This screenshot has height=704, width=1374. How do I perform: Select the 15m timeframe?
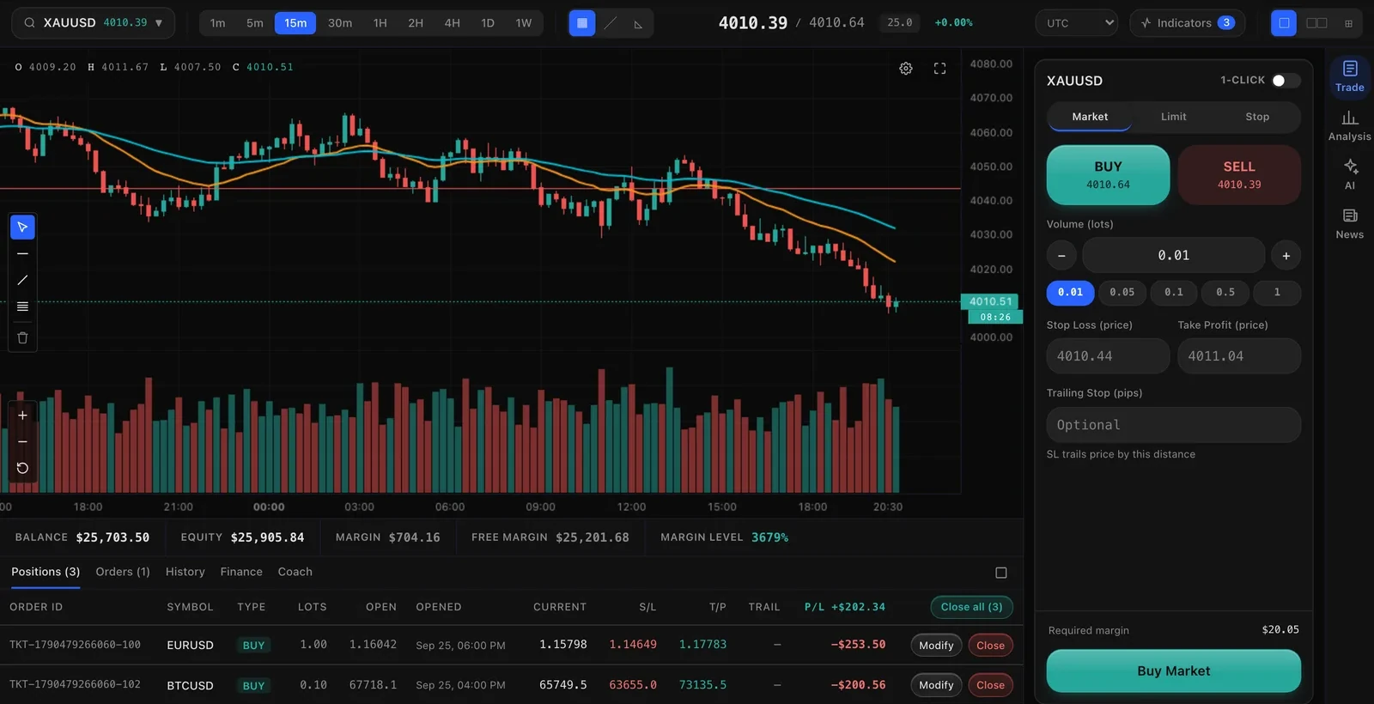click(x=295, y=23)
